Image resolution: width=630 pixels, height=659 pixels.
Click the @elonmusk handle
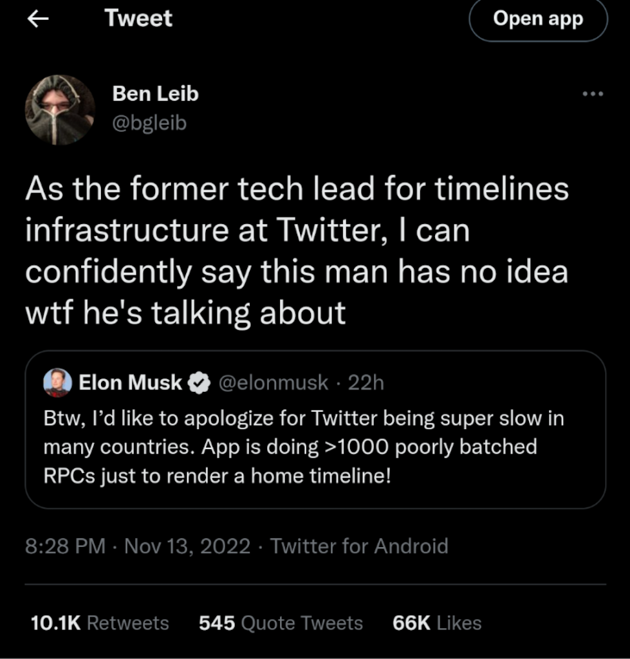coord(274,383)
